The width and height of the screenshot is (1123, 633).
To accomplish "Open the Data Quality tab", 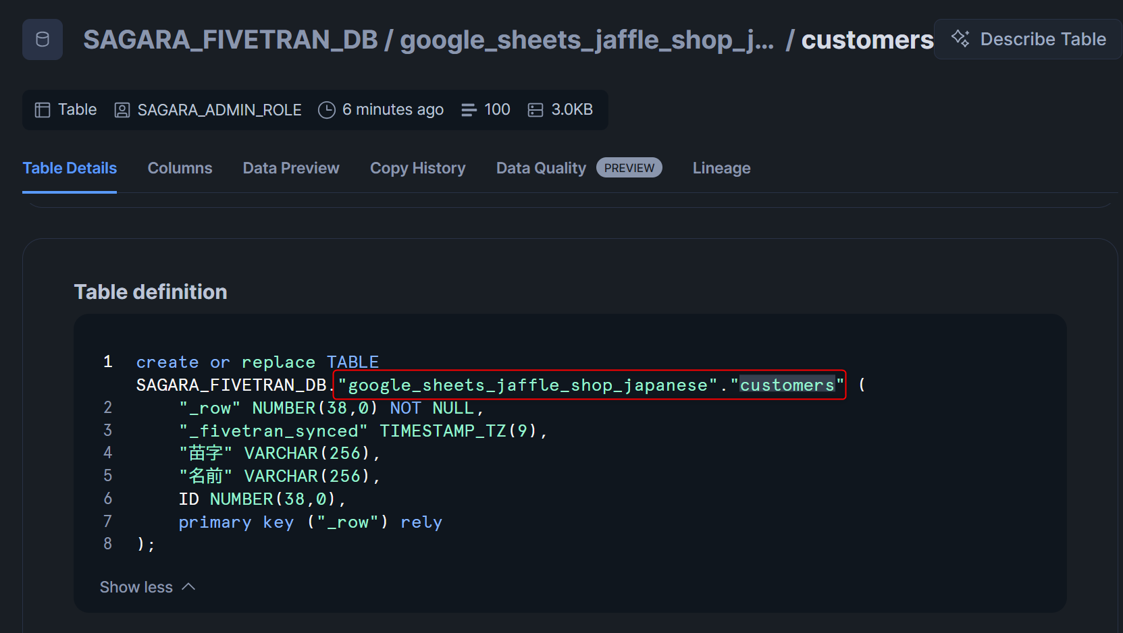I will point(541,168).
